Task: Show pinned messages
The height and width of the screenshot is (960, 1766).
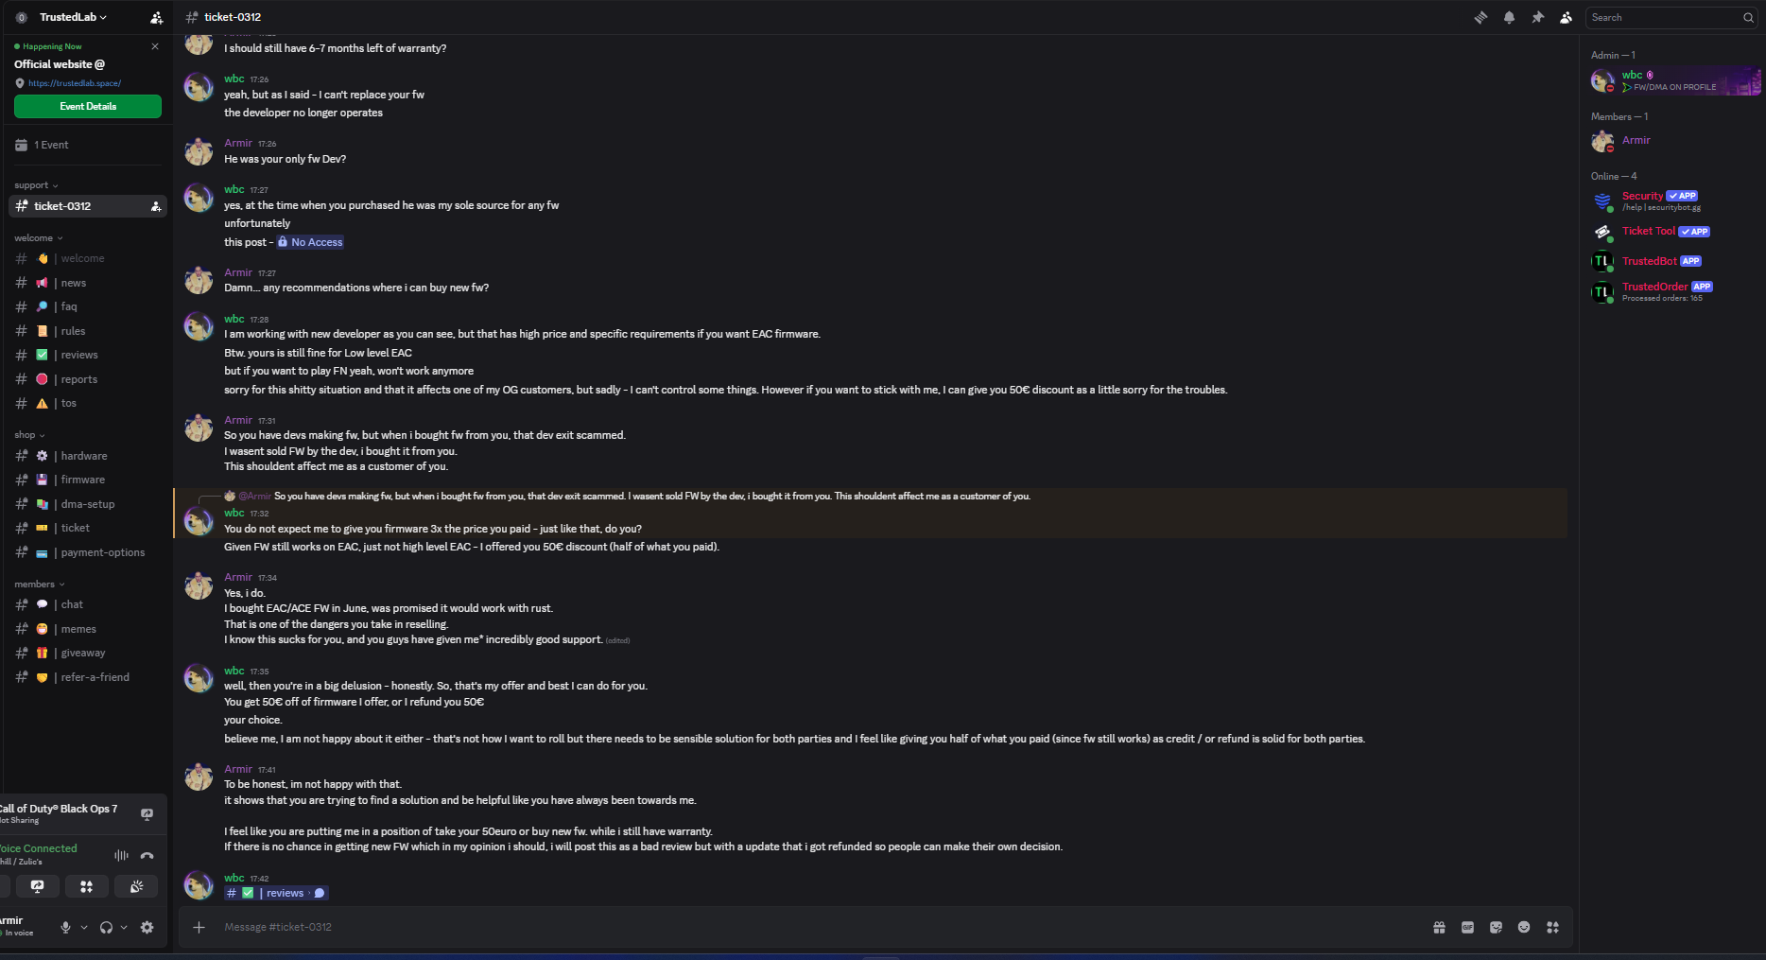Action: pyautogui.click(x=1537, y=17)
